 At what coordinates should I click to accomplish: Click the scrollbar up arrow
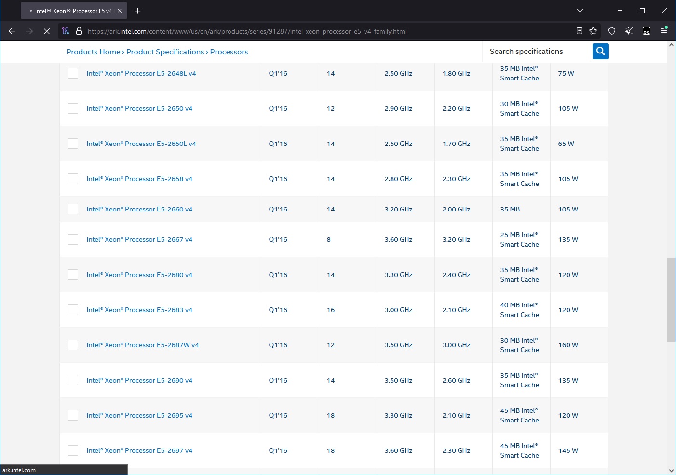[671, 45]
